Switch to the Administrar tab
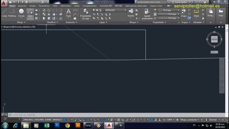 click(65, 6)
